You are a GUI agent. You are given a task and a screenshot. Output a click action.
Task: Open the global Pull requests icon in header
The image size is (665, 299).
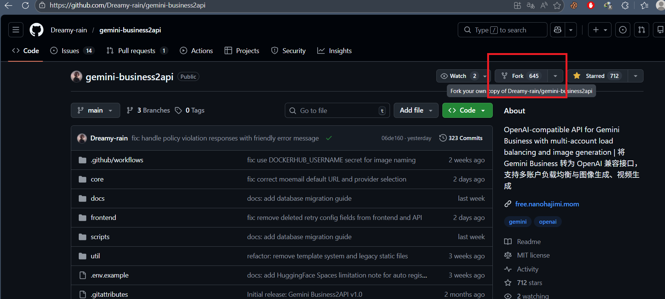(x=642, y=30)
